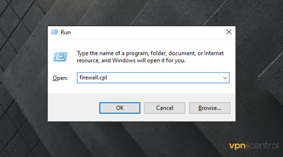This screenshot has width=283, height=157.
Task: Close the Run dialog with X
Action: [x=229, y=32]
